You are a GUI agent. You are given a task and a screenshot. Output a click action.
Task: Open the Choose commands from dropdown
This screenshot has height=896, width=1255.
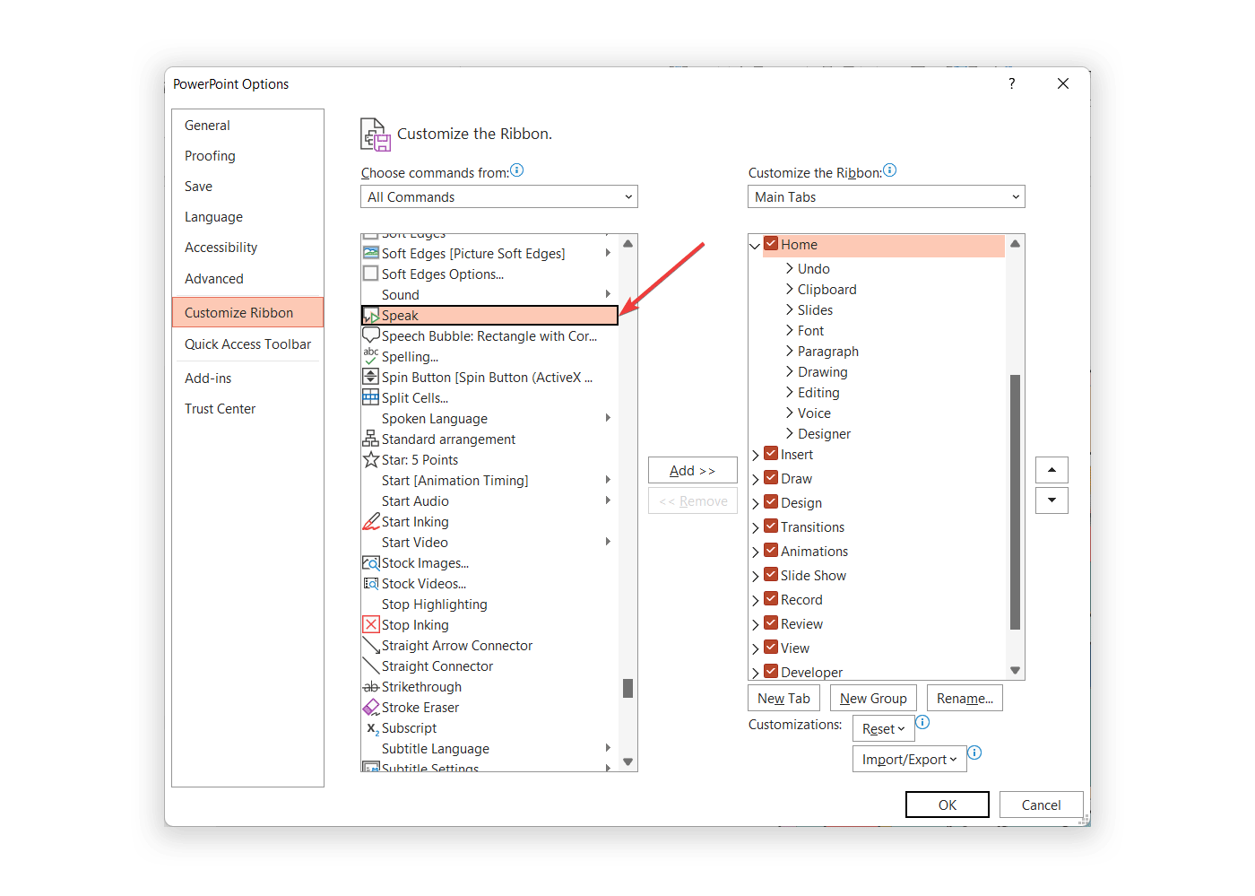pyautogui.click(x=498, y=197)
